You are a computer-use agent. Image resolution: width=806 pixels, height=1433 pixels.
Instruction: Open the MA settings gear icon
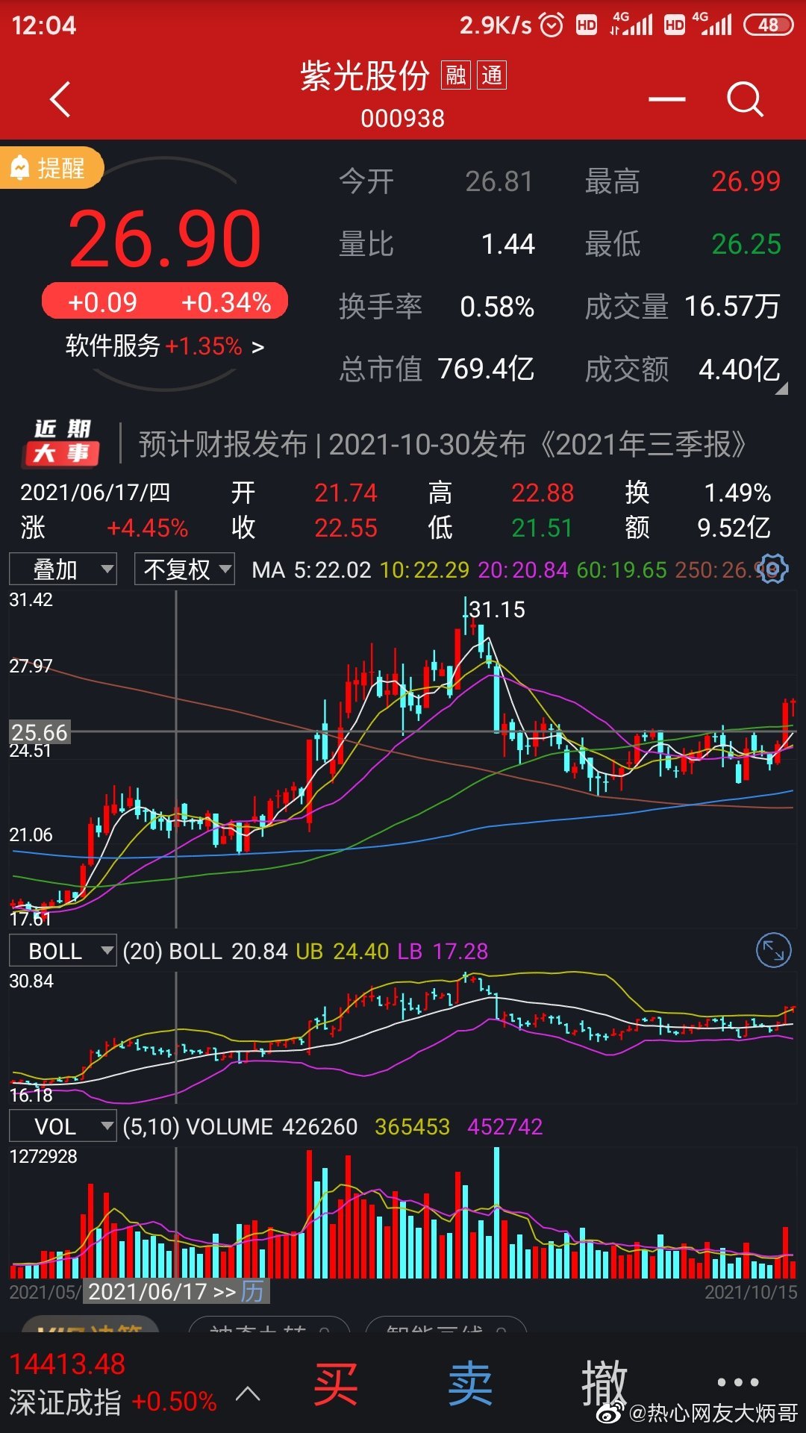(773, 569)
